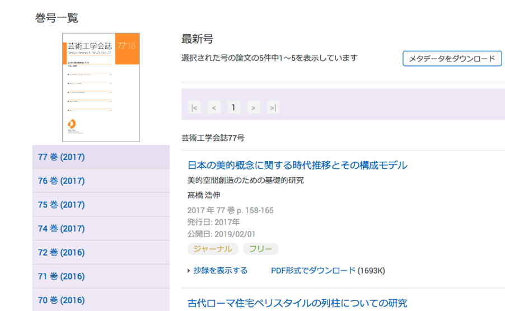Select 74 巻 (2017) volume
This screenshot has width=505, height=311.
[62, 229]
